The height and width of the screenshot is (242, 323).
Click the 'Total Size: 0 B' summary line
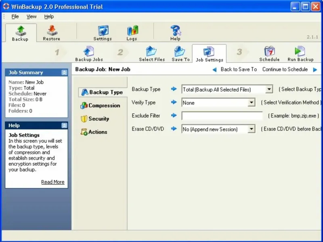(25, 99)
